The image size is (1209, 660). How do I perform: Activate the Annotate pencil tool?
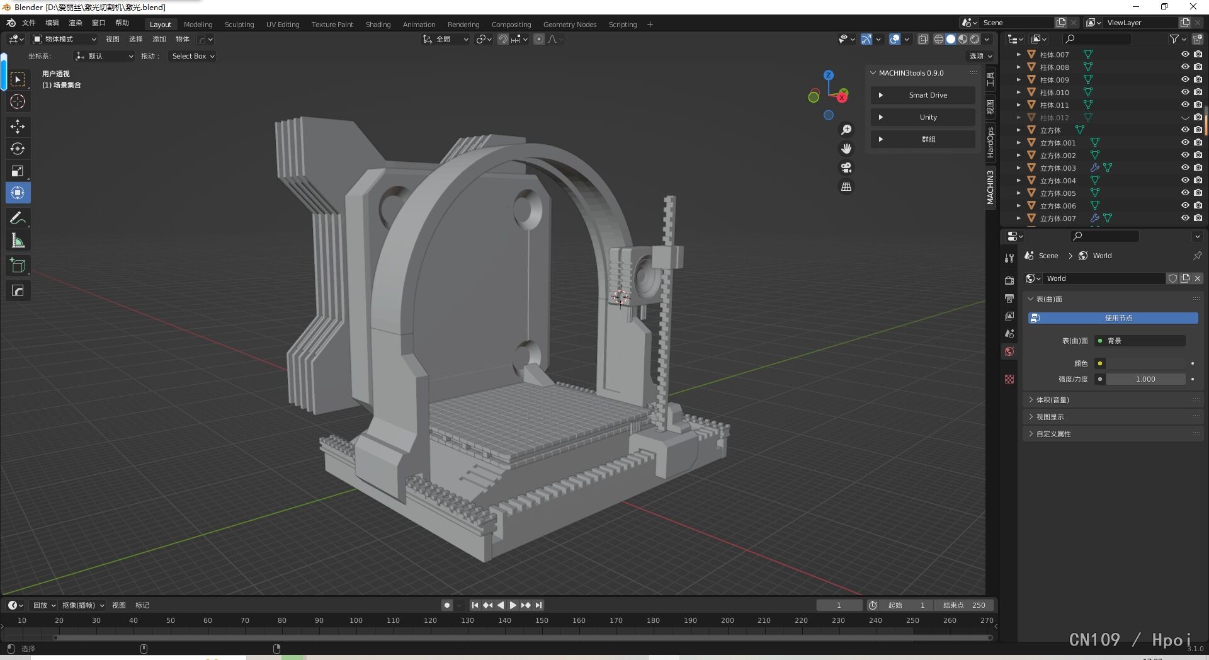tap(18, 219)
